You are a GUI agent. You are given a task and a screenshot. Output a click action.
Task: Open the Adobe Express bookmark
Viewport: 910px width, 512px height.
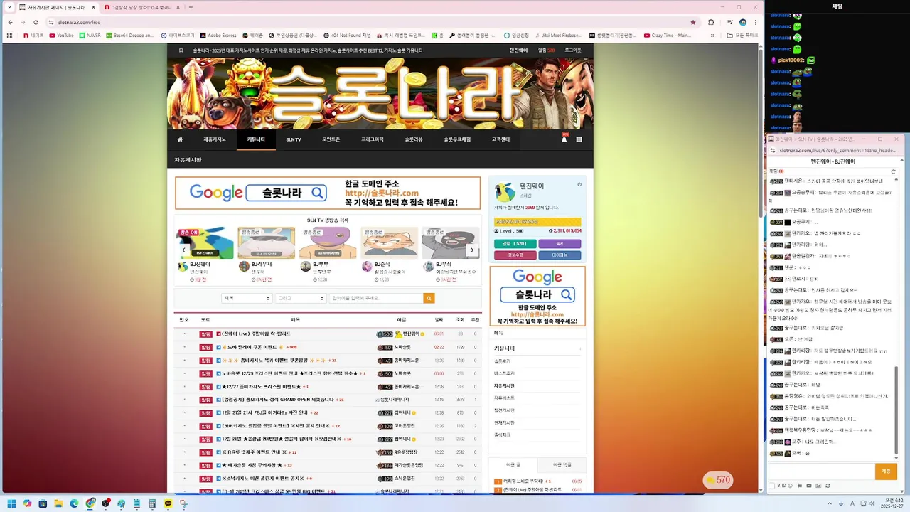pyautogui.click(x=218, y=35)
